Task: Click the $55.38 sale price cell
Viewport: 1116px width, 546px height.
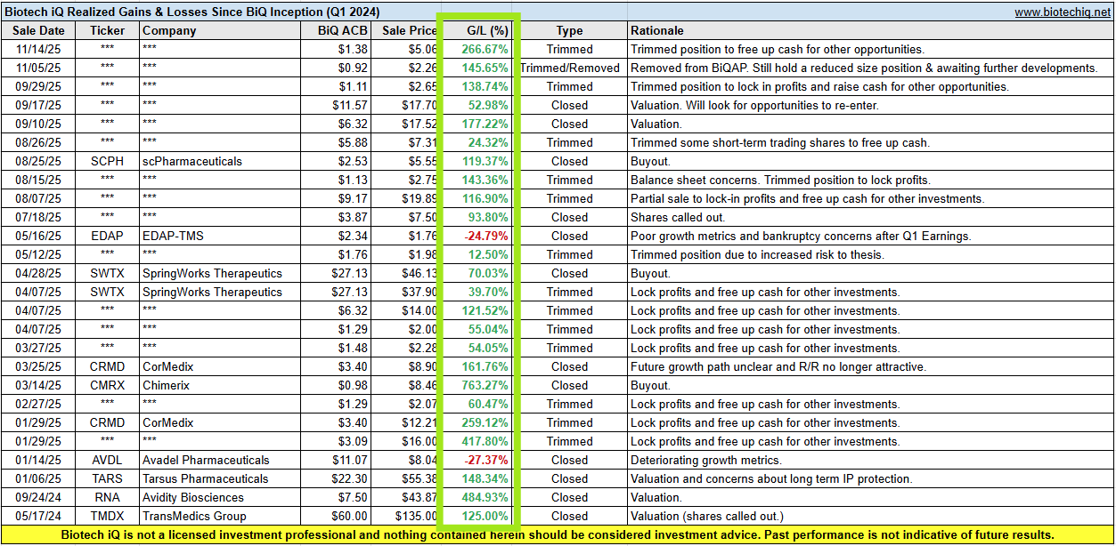Action: coord(406,478)
